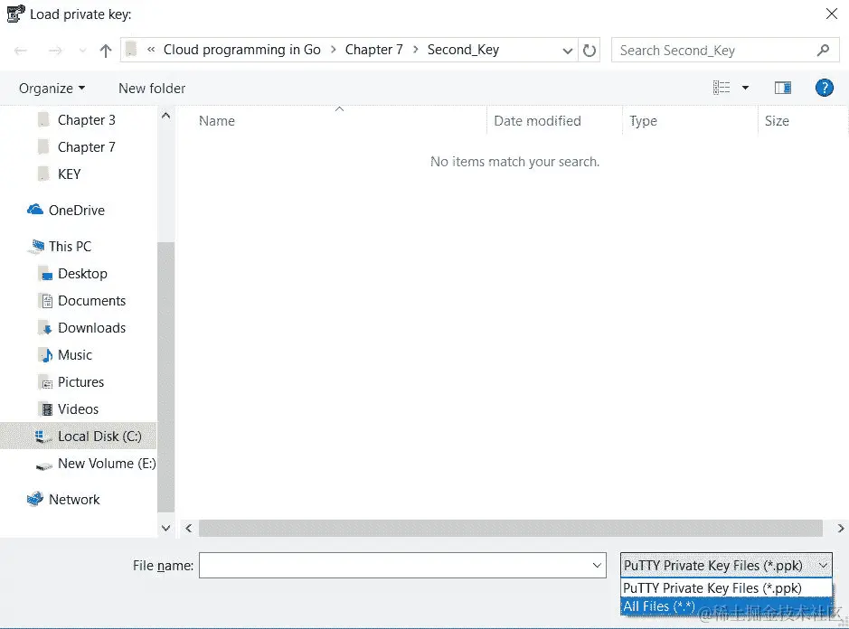The width and height of the screenshot is (849, 629).
Task: Open the Pictures folder
Action: click(x=80, y=381)
